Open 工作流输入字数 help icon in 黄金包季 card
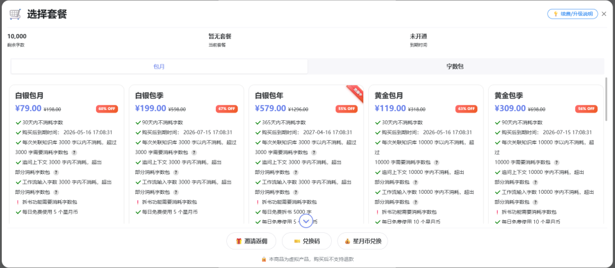The height and width of the screenshot is (268, 615). [536, 203]
